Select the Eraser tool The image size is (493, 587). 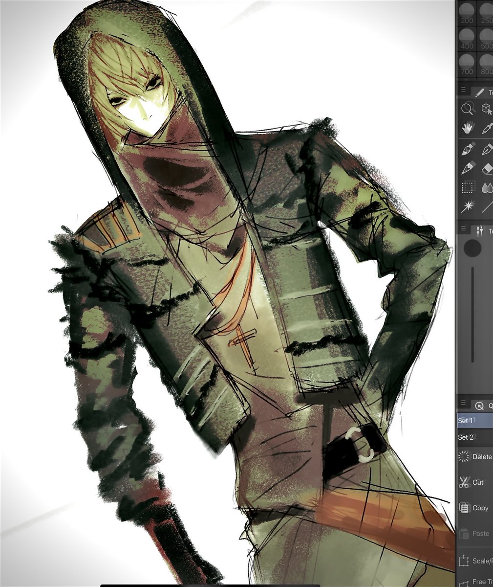point(487,168)
